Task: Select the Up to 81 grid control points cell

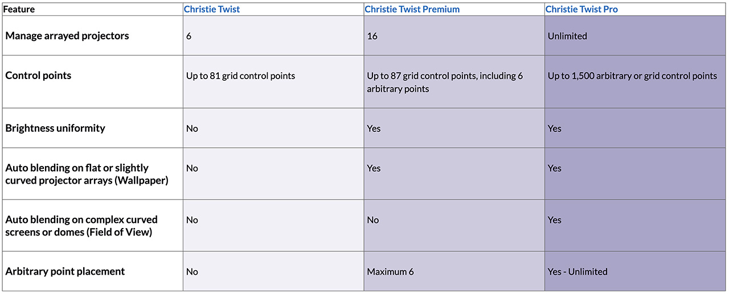Action: pos(240,76)
